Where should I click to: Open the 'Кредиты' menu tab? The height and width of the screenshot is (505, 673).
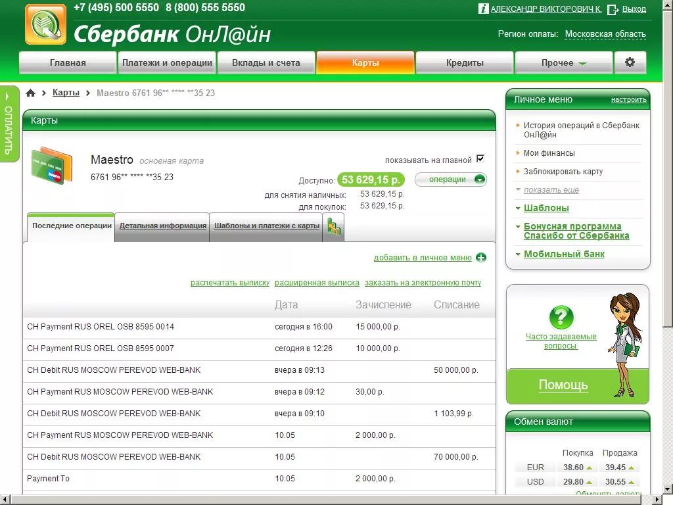pos(465,62)
